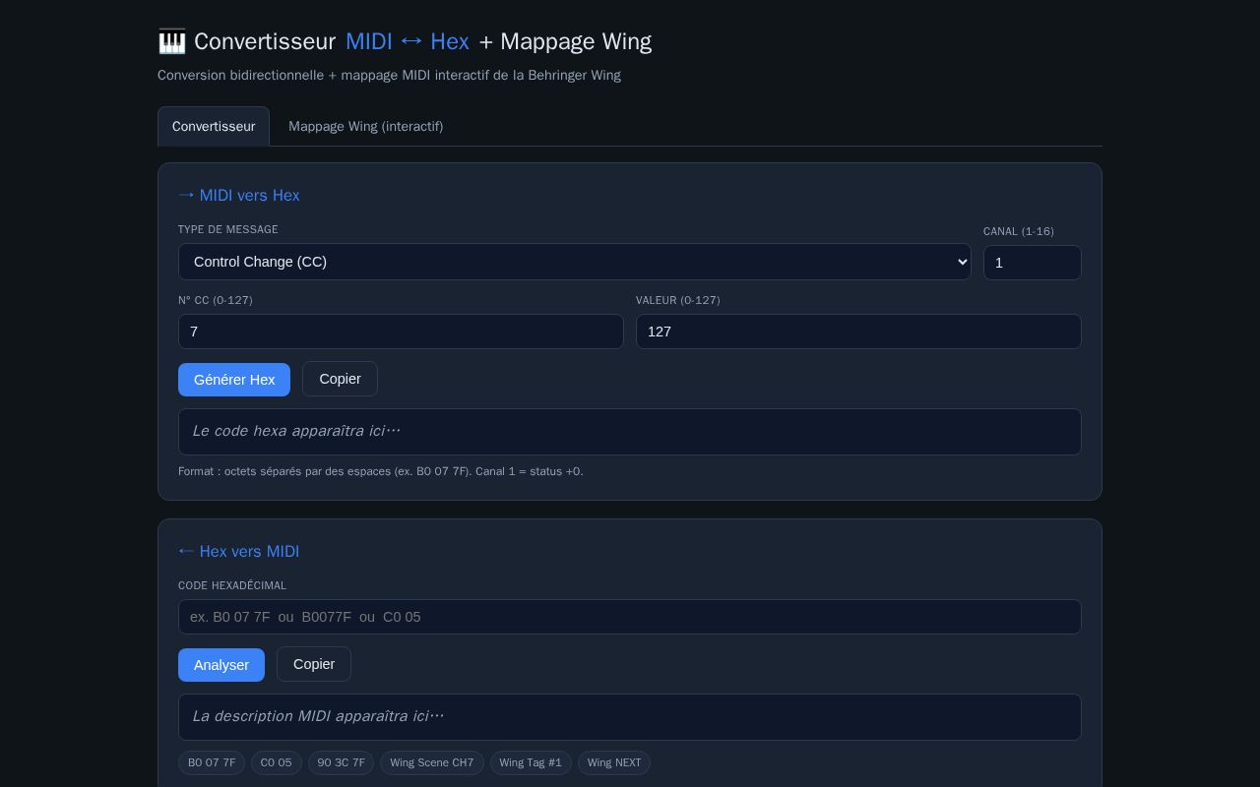Click the hex output area
The height and width of the screenshot is (787, 1260).
click(x=630, y=432)
